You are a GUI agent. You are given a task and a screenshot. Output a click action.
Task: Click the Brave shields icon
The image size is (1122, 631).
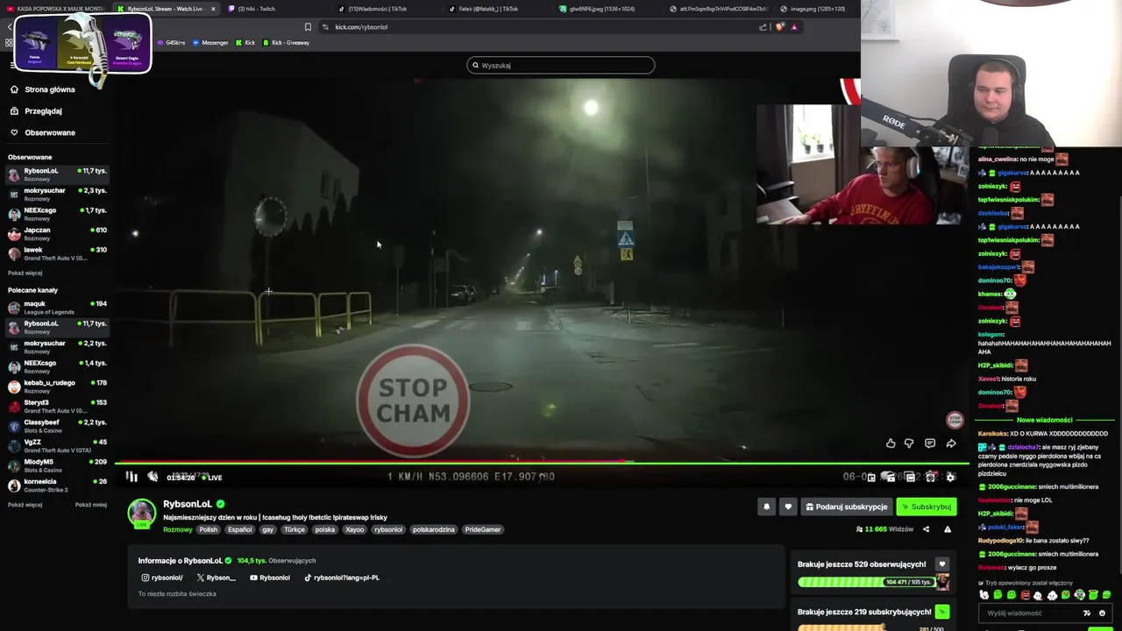[x=779, y=27]
